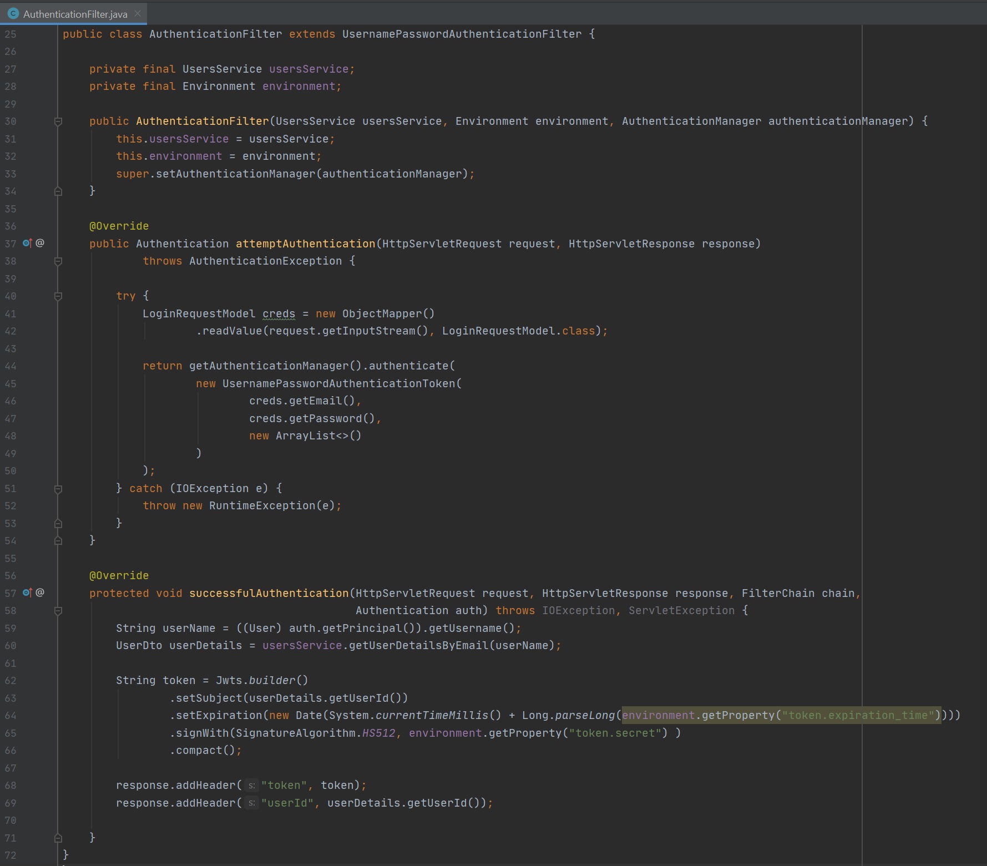Click line number 62 in the gutter

11,681
